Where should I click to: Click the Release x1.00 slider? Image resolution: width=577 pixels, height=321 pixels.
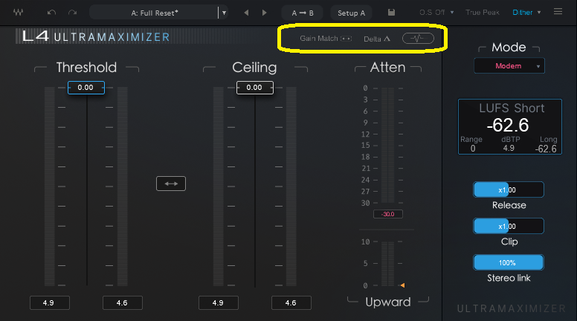point(509,189)
